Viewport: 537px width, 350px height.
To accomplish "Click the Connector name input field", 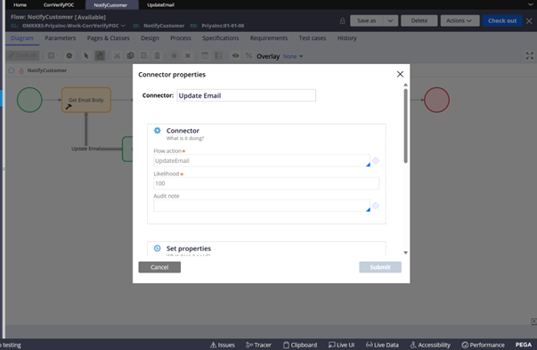I will [x=247, y=95].
